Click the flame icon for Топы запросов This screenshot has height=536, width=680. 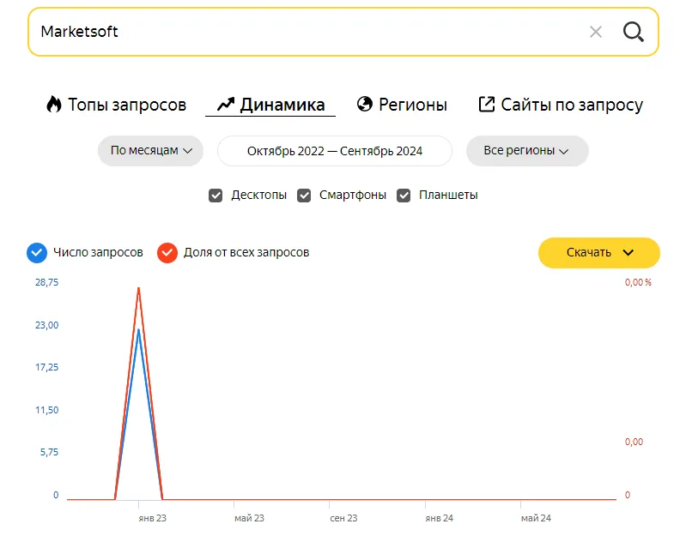click(x=54, y=105)
